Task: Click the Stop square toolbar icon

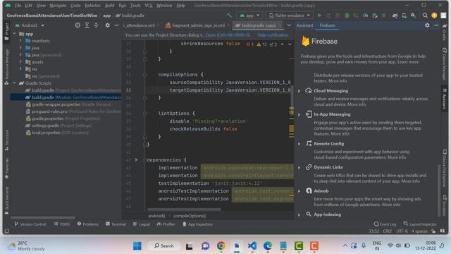Action: pyautogui.click(x=383, y=16)
